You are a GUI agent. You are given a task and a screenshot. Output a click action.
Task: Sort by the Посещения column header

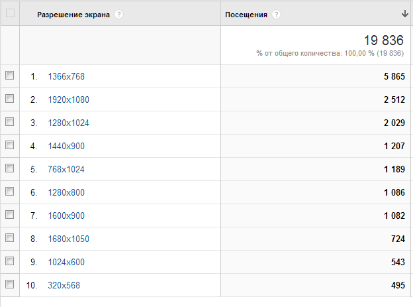click(246, 15)
